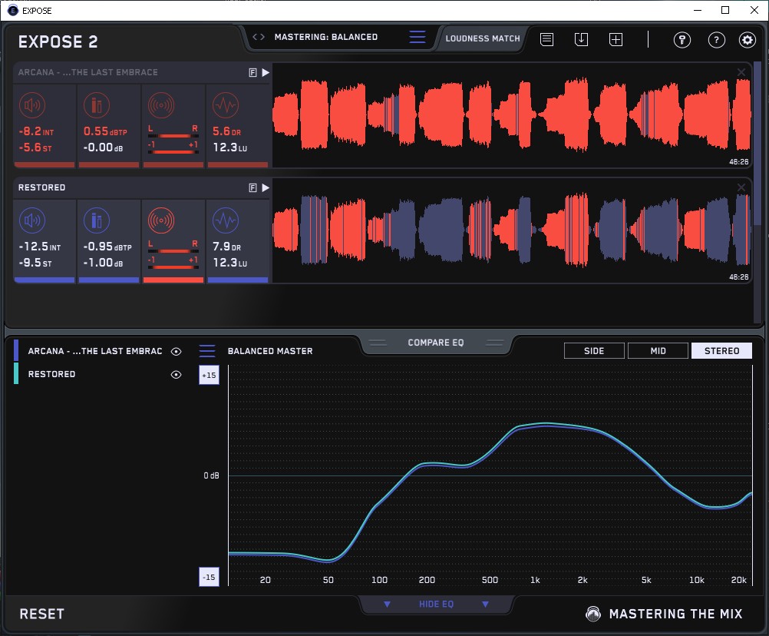
Task: Switch EQ view to STEREO
Action: [721, 351]
